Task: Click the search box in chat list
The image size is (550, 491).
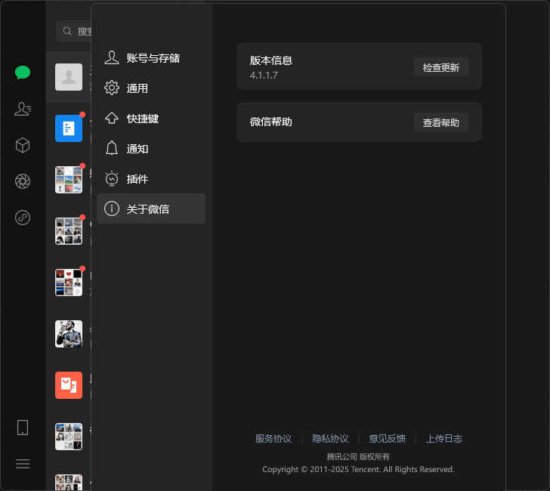Action: point(76,31)
